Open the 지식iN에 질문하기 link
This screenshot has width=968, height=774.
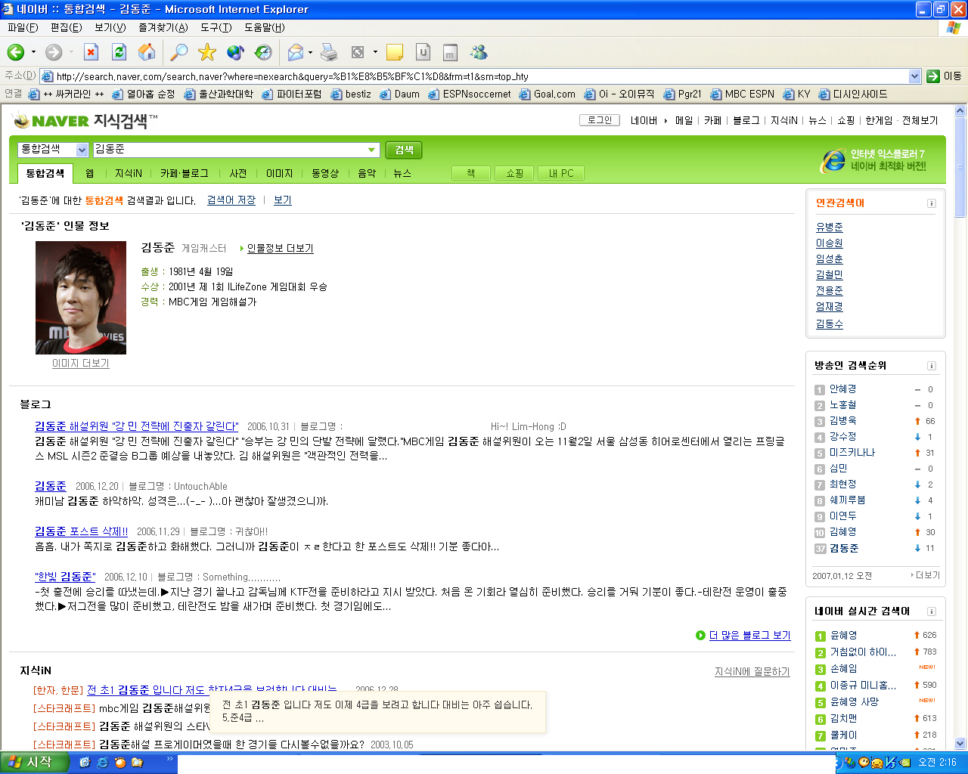752,671
